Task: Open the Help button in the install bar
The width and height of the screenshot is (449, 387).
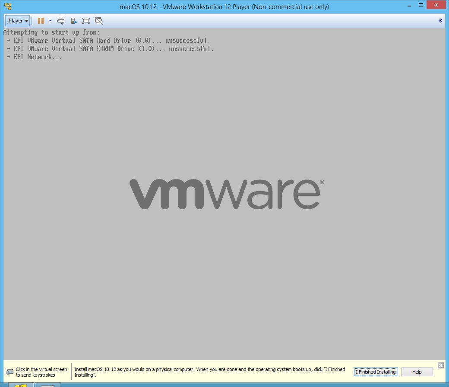Action: click(417, 372)
